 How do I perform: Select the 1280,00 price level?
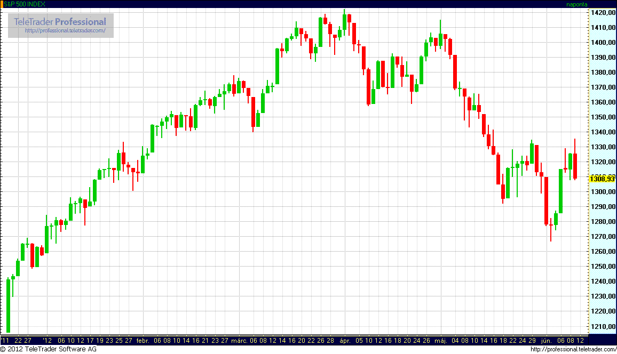[x=603, y=222]
